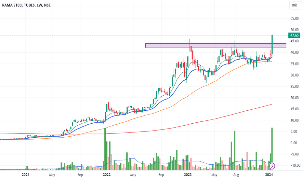Viewport: 303px width, 179px height.
Task: Select the purple resistance zone rectangle
Action: (216, 46)
